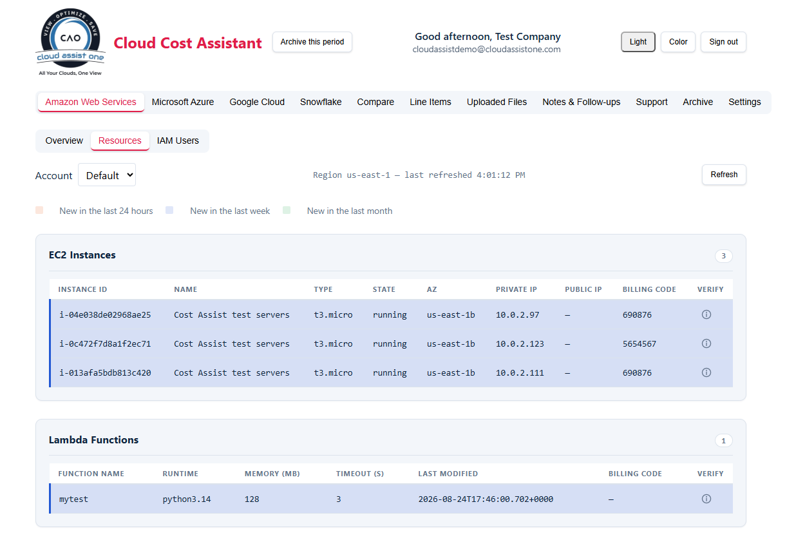Open the Settings tab
The height and width of the screenshot is (540, 796).
click(x=744, y=102)
